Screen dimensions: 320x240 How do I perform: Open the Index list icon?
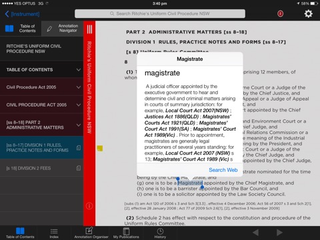[x=54, y=233]
